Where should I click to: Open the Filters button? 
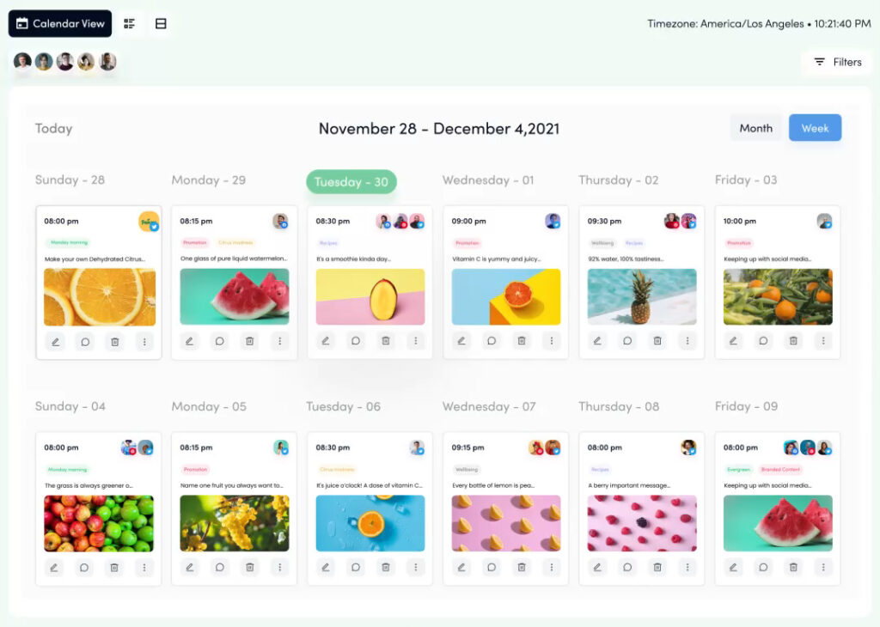pyautogui.click(x=838, y=62)
